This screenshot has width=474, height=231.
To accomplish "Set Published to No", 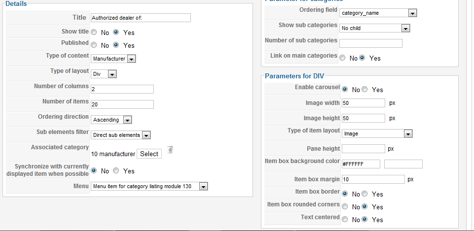I will click(94, 45).
